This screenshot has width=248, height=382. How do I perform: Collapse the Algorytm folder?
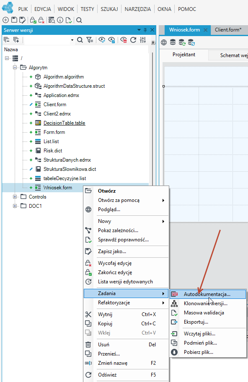click(x=15, y=67)
